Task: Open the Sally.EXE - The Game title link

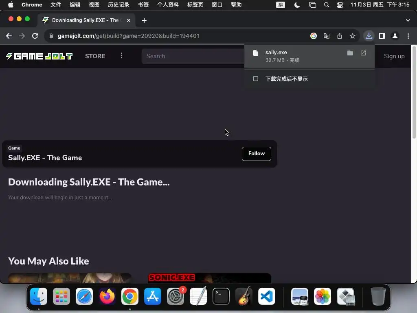Action: coord(45,158)
